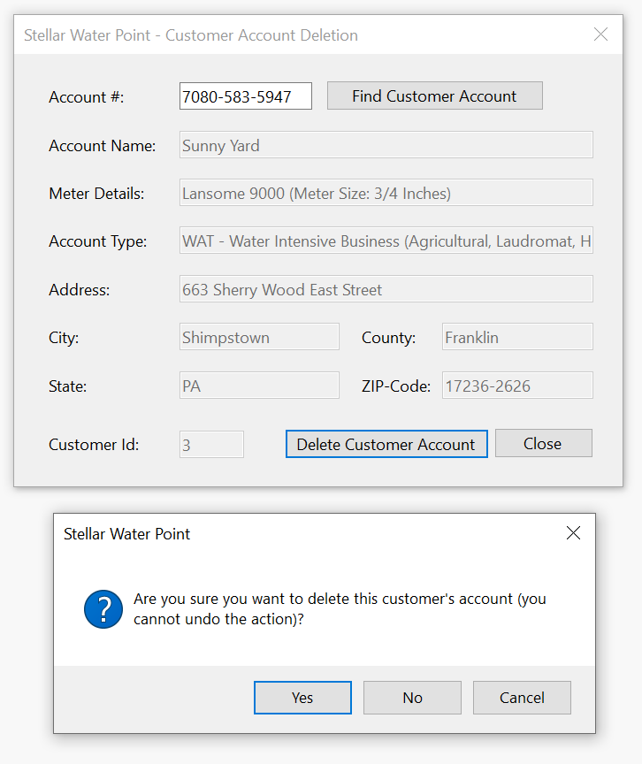The image size is (642, 764).
Task: Confirm deletion with the Yes button
Action: pyautogui.click(x=302, y=698)
